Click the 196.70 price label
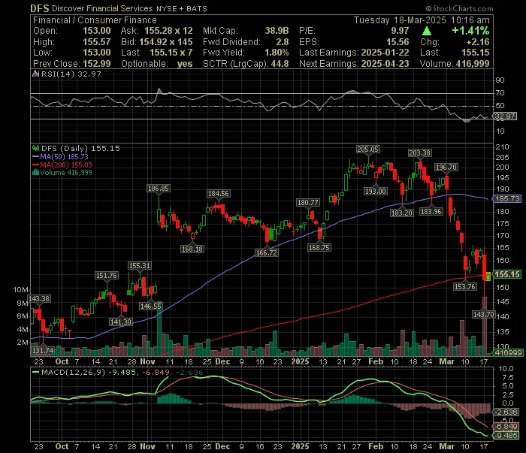The image size is (526, 453). click(446, 167)
